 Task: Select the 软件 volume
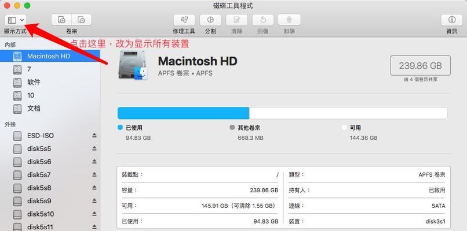(50, 82)
